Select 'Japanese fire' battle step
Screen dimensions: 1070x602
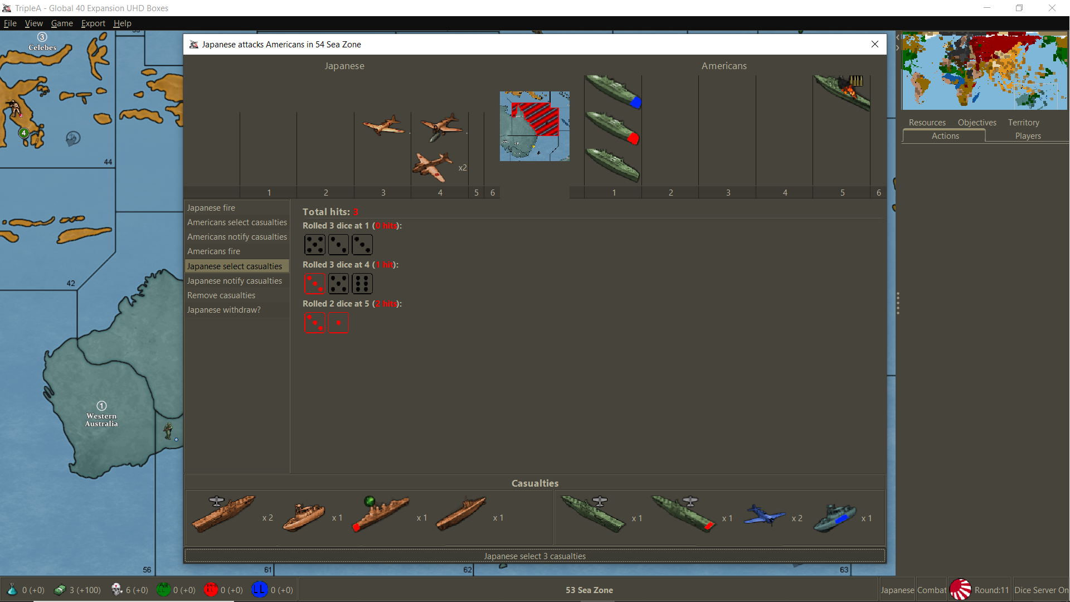point(211,208)
